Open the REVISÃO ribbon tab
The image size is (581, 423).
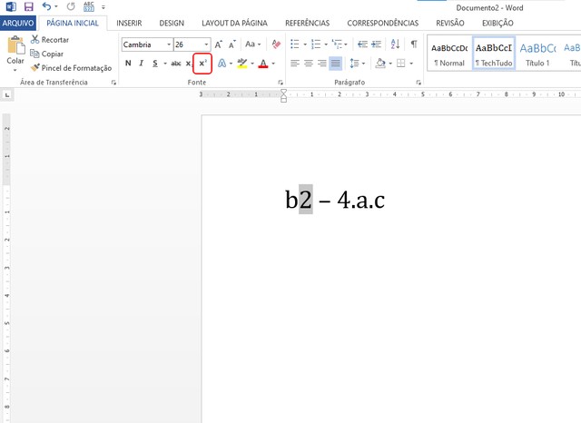449,23
